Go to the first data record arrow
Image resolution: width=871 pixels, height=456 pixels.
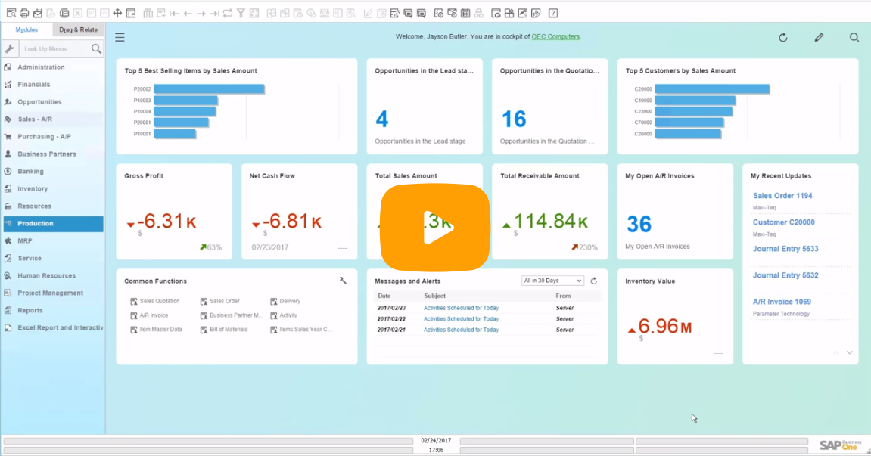(174, 14)
